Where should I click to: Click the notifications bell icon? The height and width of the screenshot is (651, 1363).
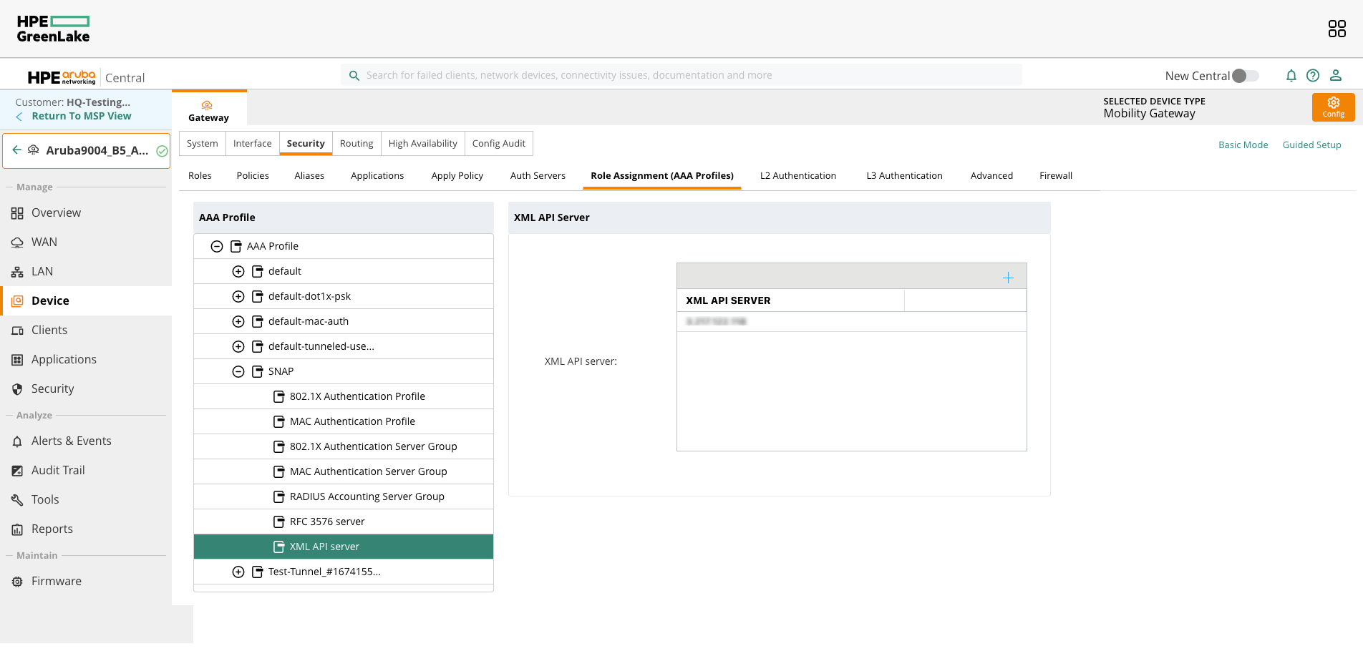coord(1291,76)
